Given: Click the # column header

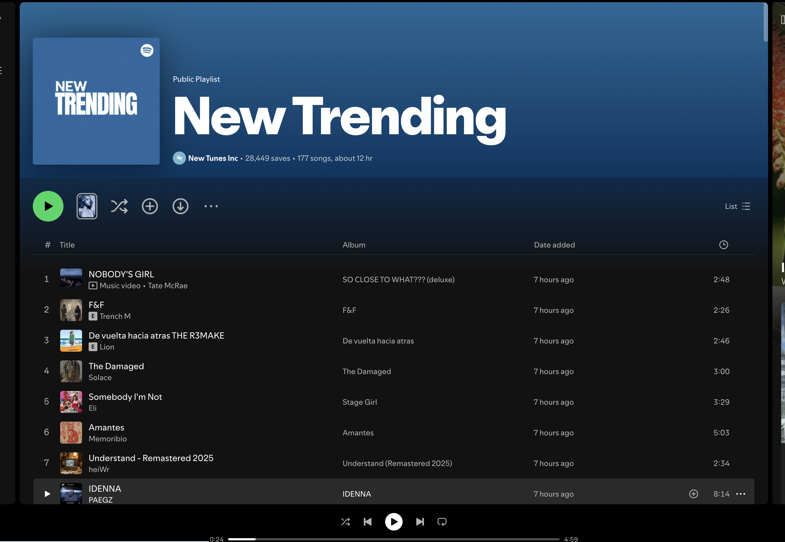Looking at the screenshot, I should [48, 245].
